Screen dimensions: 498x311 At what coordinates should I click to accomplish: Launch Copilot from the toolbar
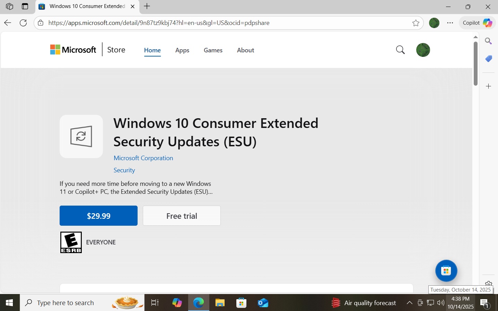click(477, 23)
